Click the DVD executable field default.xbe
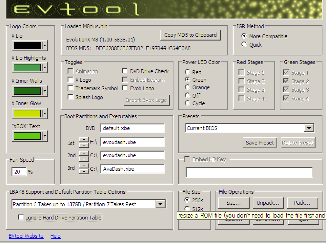The height and width of the screenshot is (245, 326). [132, 128]
